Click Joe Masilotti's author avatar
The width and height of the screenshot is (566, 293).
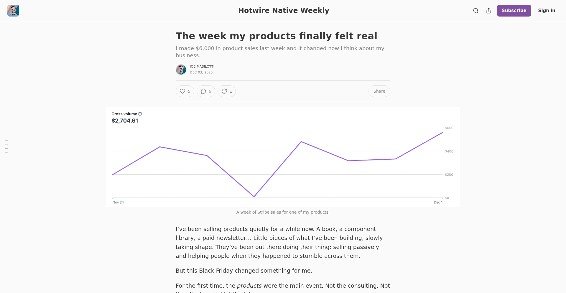point(181,70)
